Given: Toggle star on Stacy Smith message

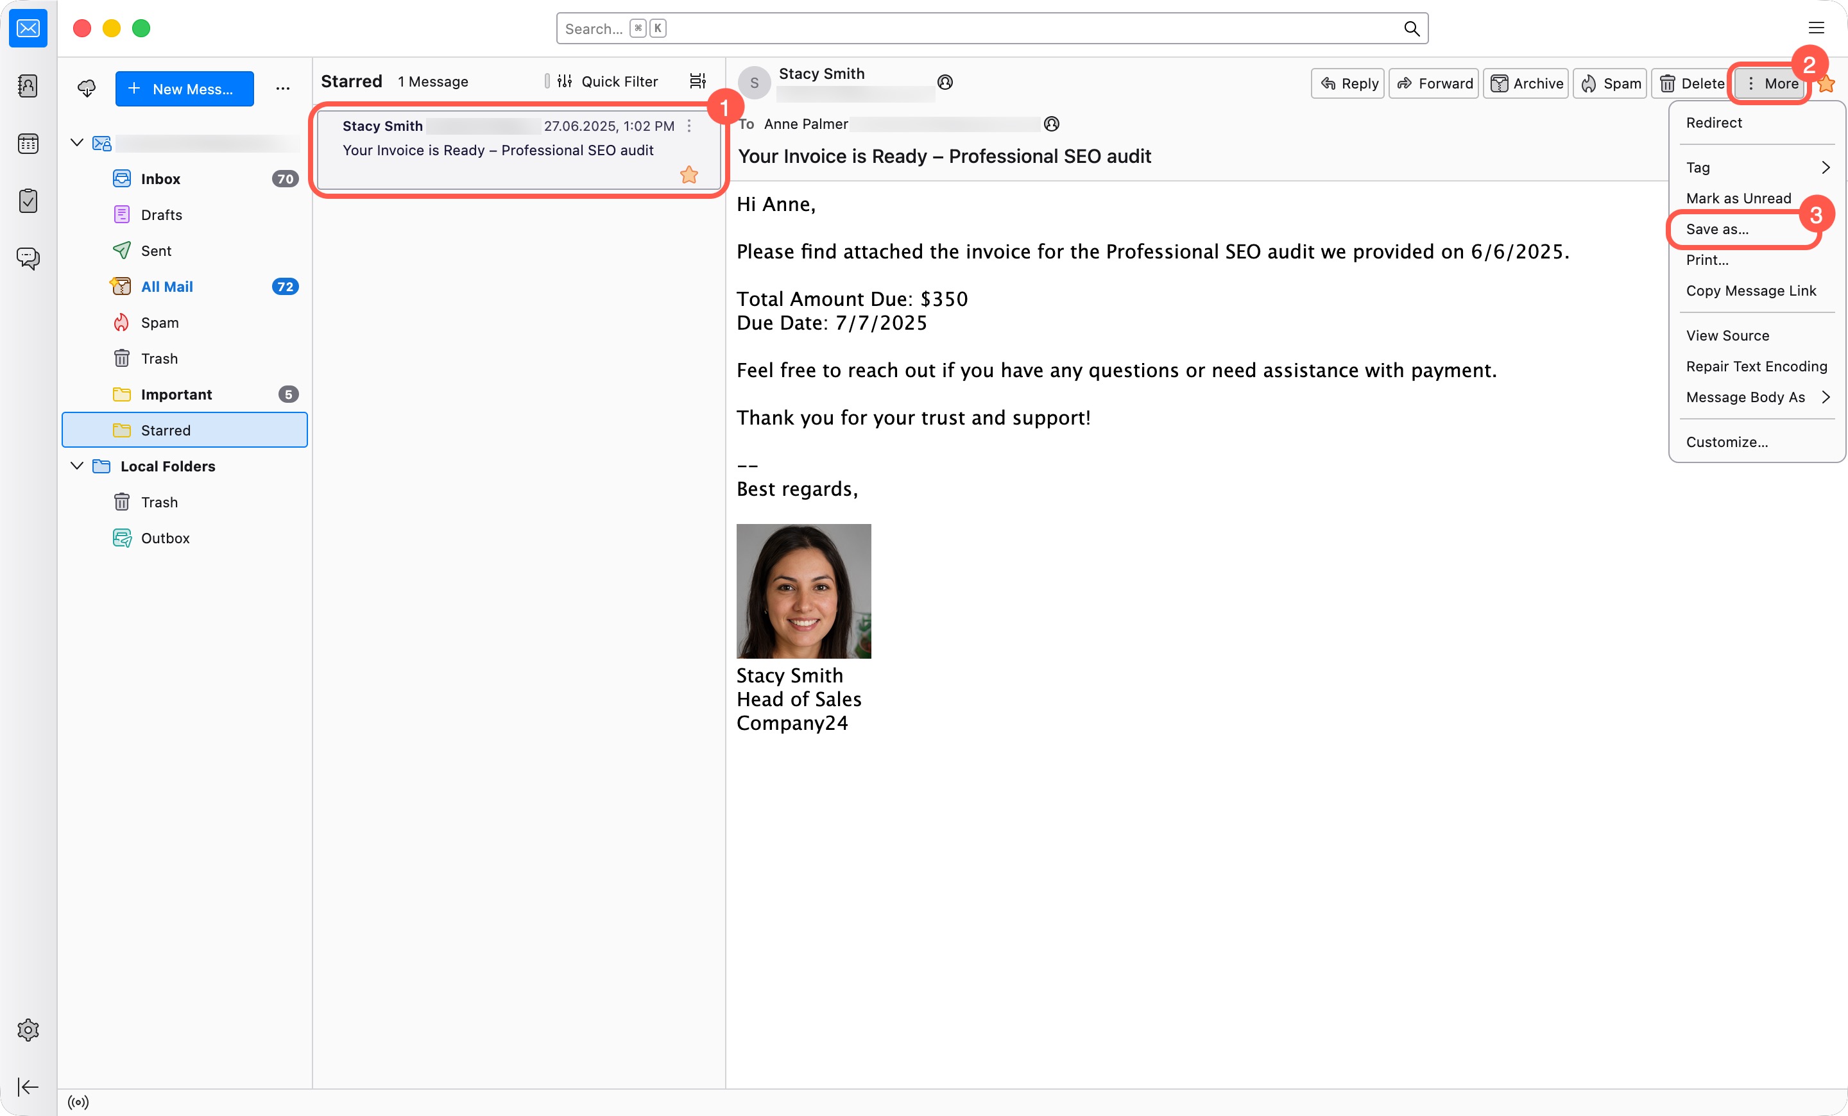Looking at the screenshot, I should 689,175.
